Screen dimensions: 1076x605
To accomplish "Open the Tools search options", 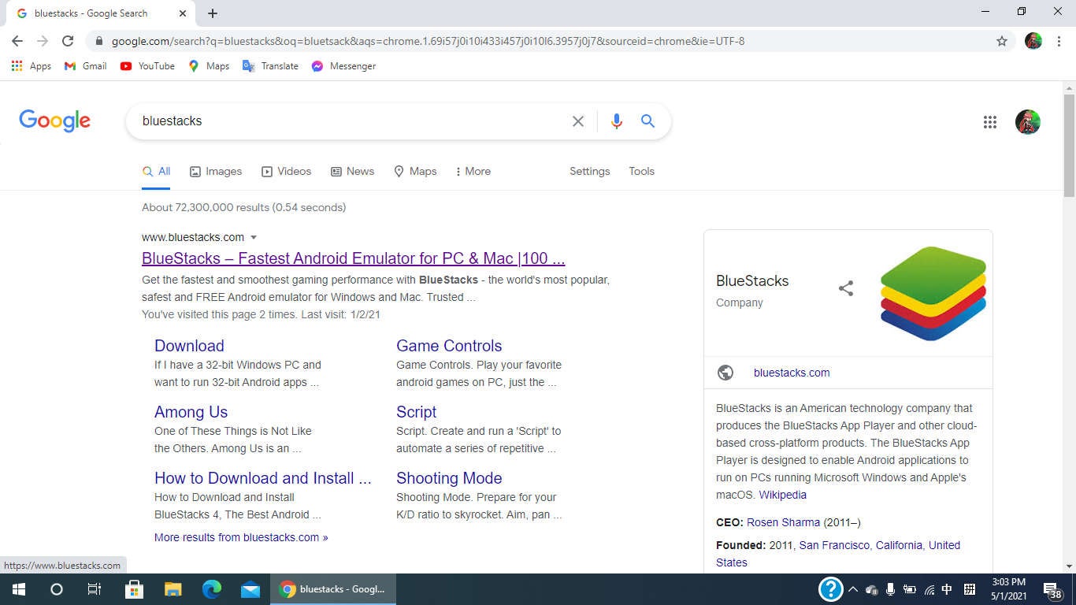I will click(x=641, y=171).
